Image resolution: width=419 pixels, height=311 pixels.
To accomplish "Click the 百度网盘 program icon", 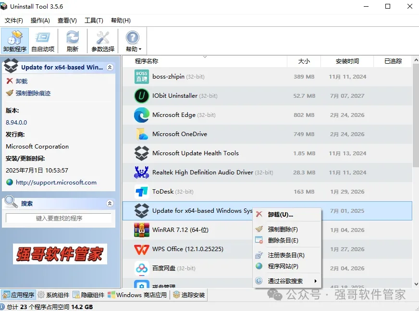I will tap(141, 268).
